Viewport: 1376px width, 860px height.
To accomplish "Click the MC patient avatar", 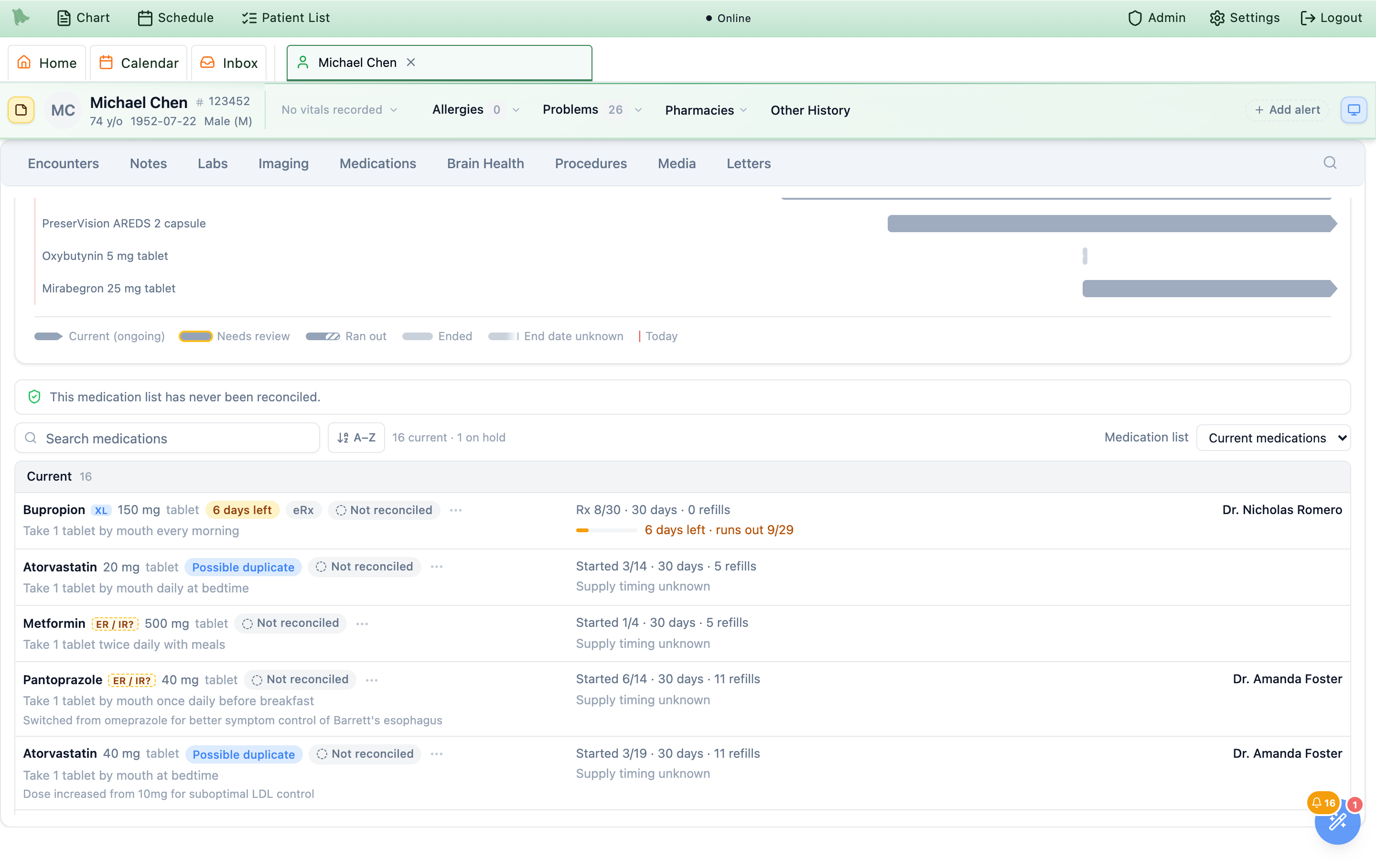I will tap(63, 110).
